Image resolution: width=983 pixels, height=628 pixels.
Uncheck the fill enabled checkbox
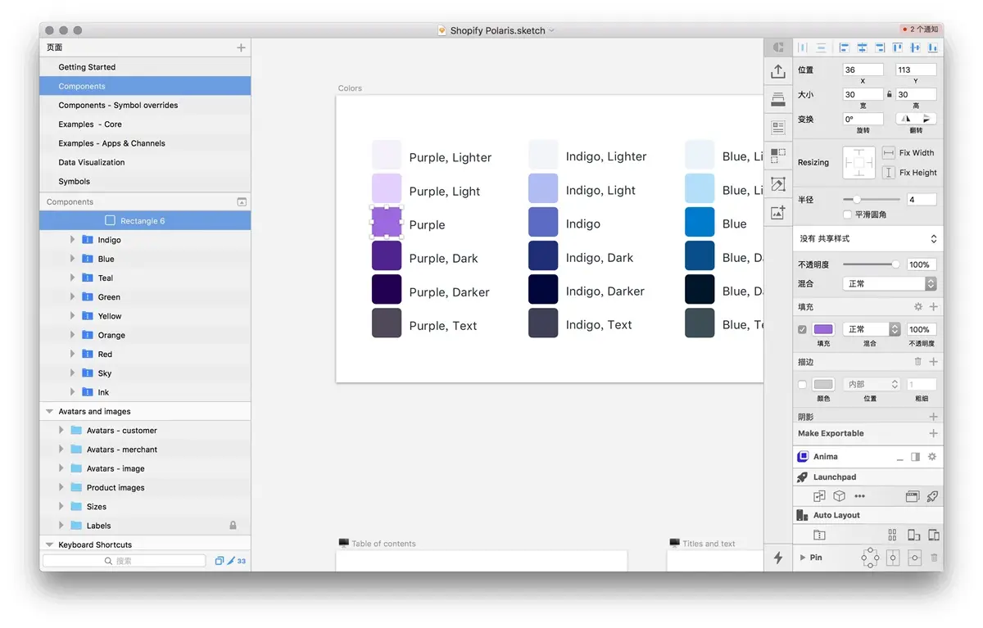tap(802, 329)
